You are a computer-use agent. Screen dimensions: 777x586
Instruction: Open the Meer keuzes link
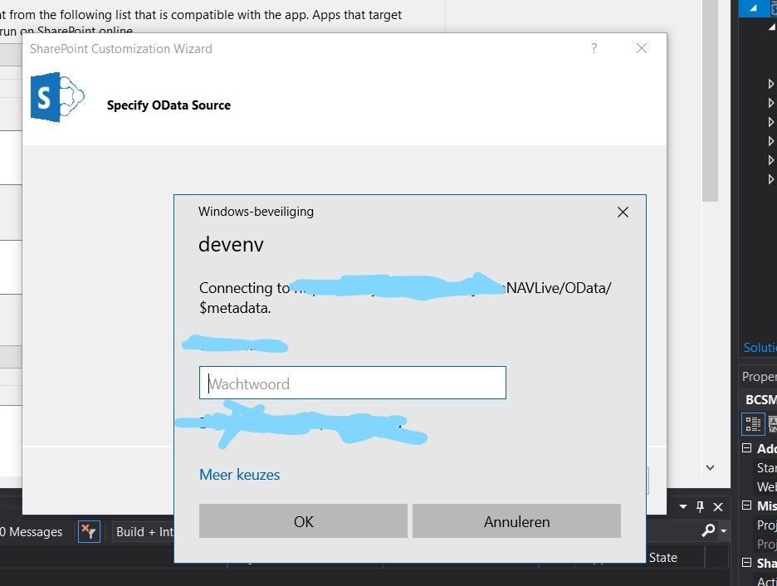click(x=239, y=475)
